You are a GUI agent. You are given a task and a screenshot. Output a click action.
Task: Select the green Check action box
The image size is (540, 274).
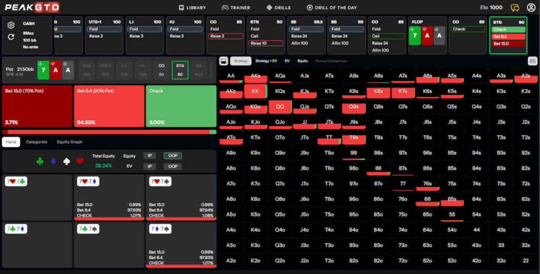click(x=181, y=106)
